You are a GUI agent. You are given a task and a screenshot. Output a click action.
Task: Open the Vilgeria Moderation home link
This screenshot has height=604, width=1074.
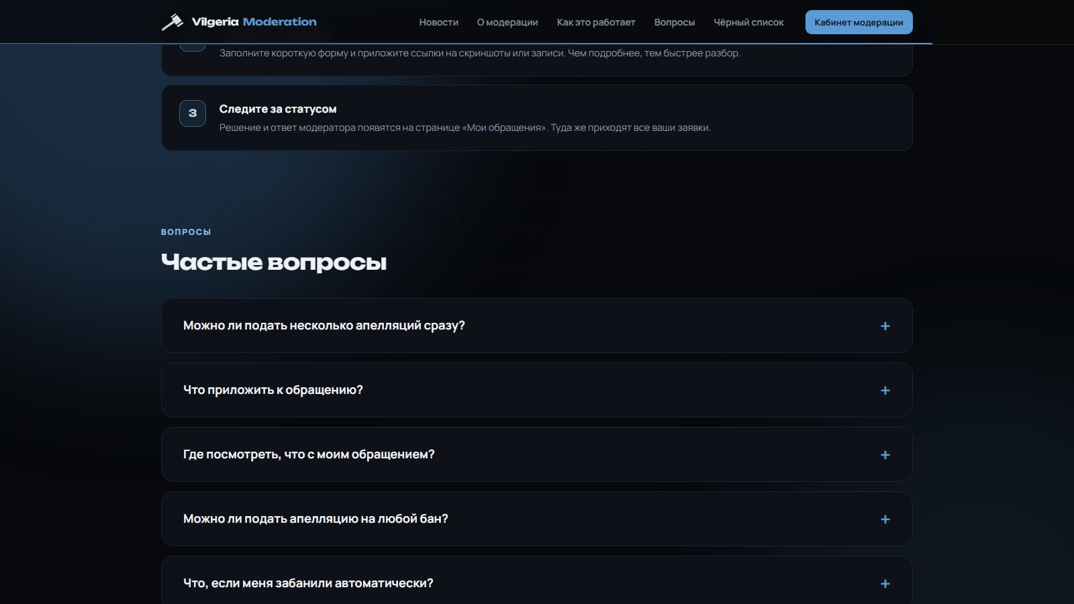pyautogui.click(x=239, y=22)
